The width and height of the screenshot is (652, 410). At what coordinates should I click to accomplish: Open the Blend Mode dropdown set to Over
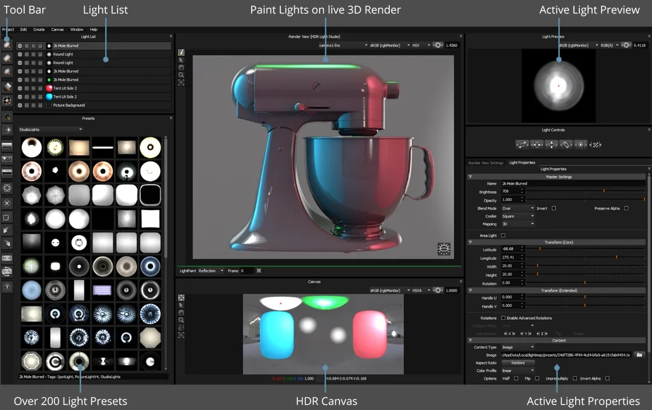(x=518, y=208)
